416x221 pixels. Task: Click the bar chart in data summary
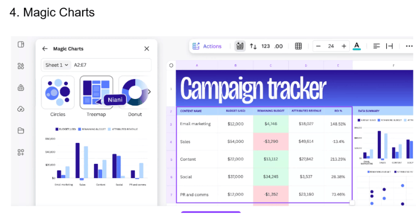tap(384, 142)
